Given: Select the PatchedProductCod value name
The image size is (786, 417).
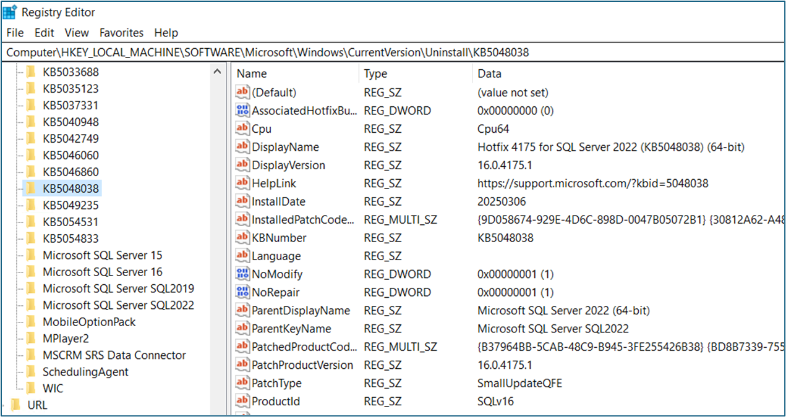Looking at the screenshot, I should coord(304,347).
